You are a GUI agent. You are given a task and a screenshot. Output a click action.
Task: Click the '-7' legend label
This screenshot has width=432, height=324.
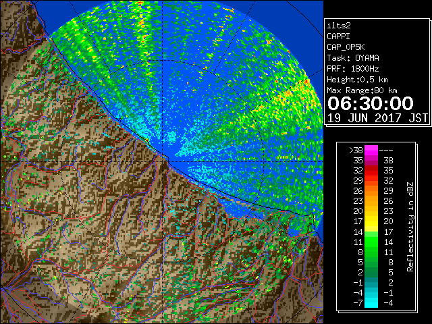358,302
